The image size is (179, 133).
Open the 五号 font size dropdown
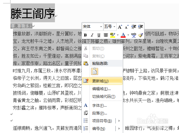pos(114,27)
